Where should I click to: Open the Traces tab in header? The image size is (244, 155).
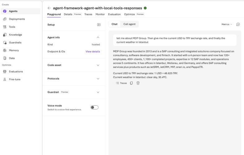coord(88,14)
